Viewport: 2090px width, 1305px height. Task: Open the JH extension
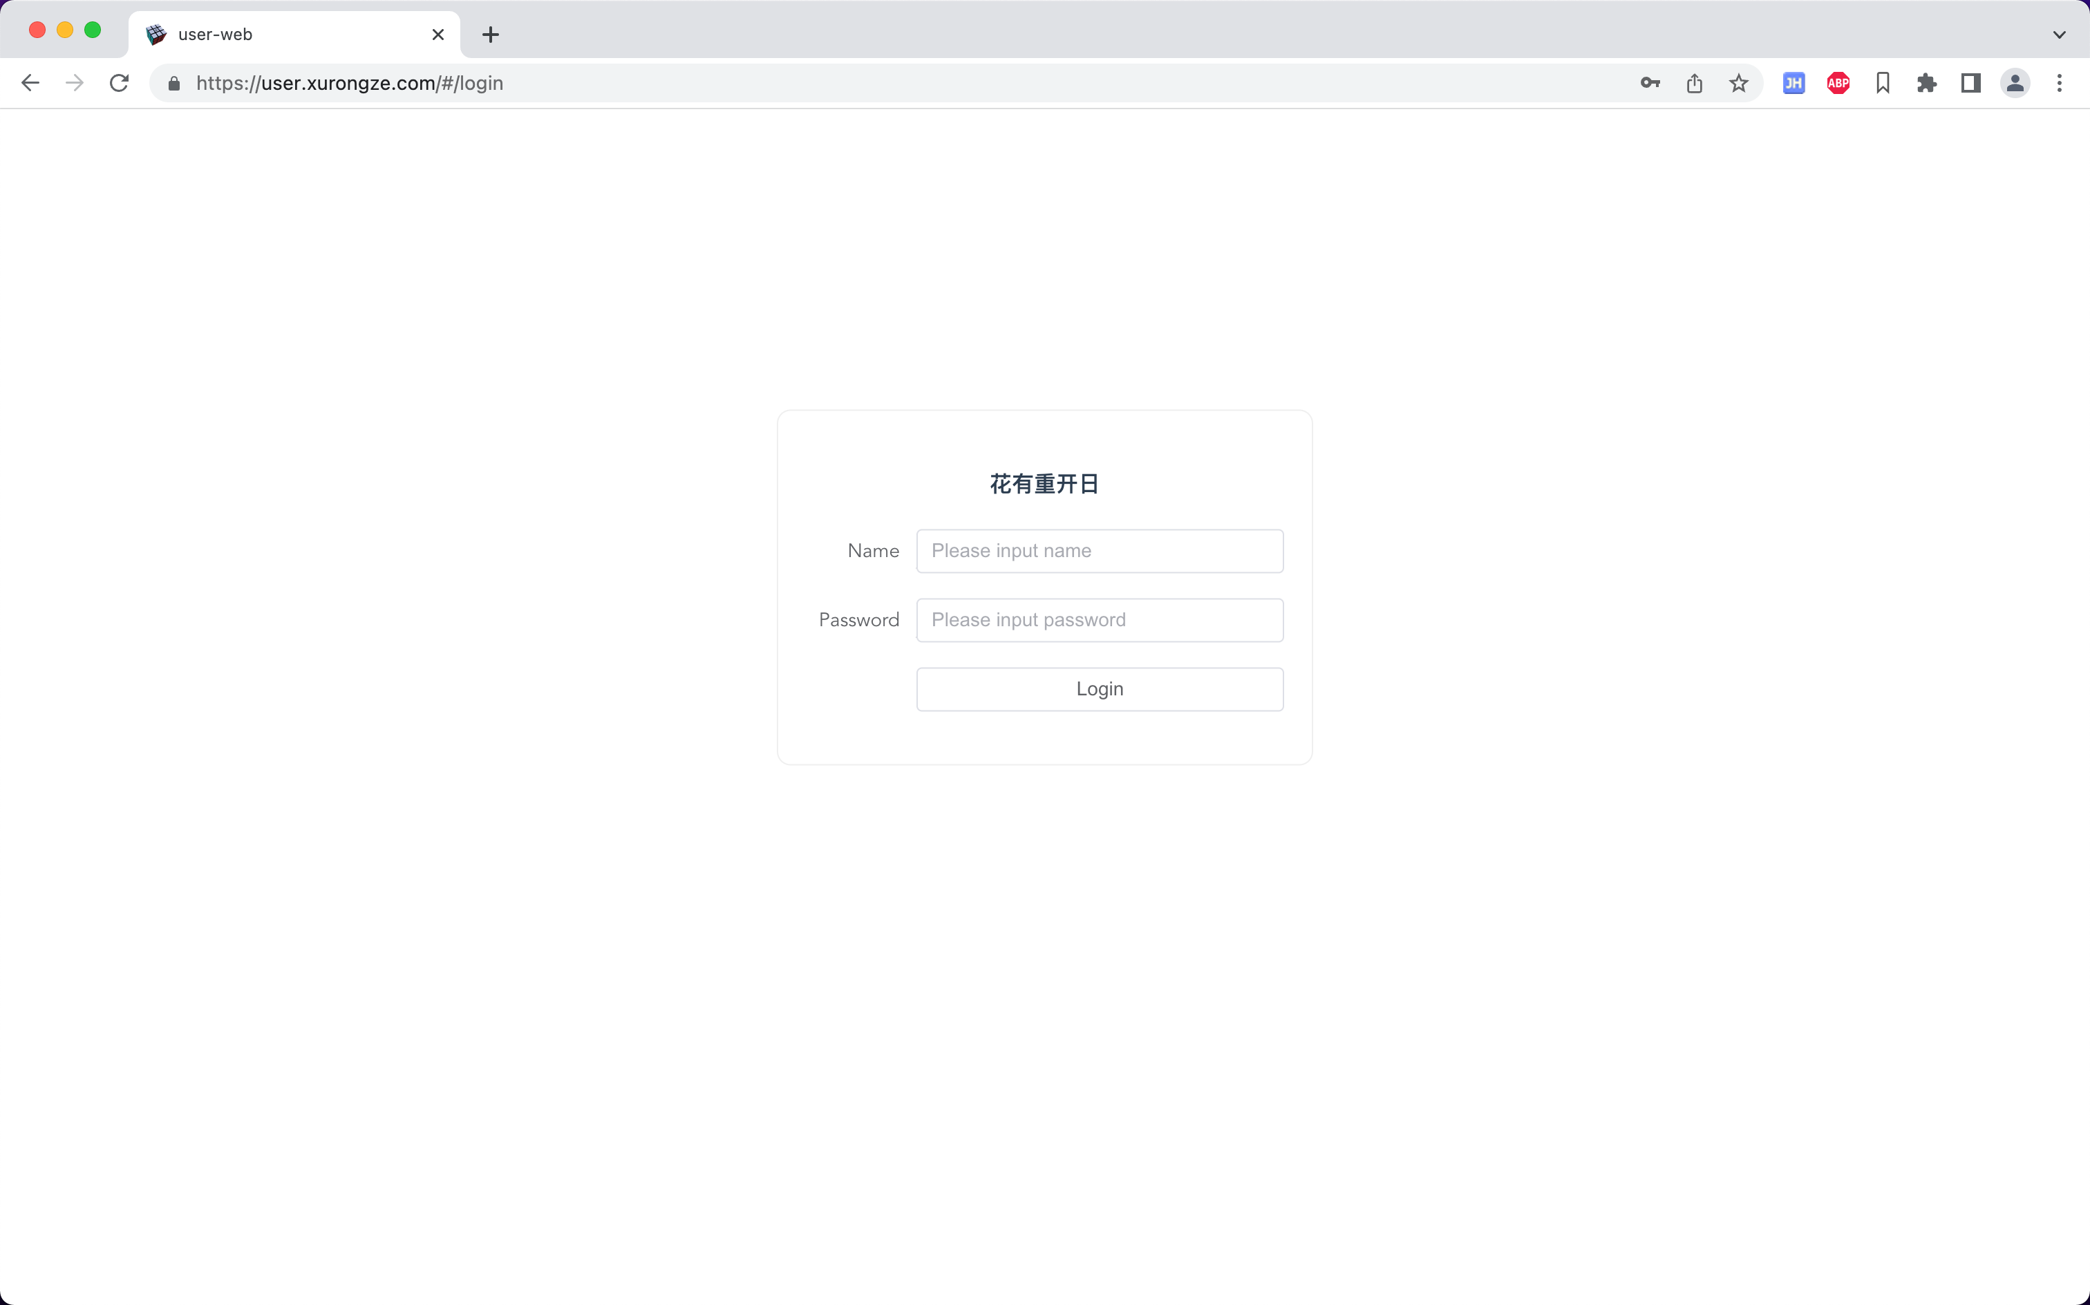click(1794, 83)
